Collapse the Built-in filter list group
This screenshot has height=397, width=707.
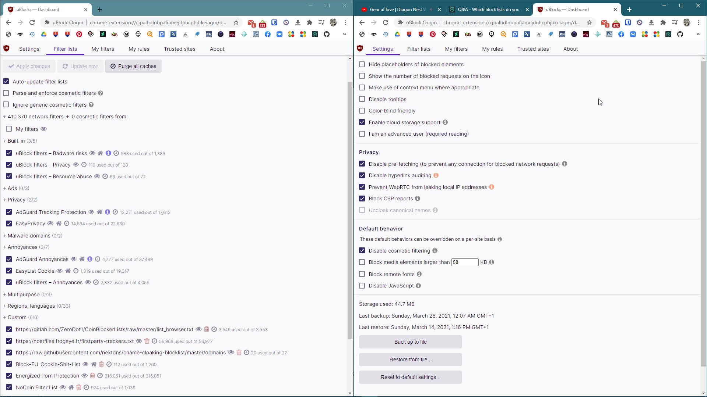click(20, 141)
